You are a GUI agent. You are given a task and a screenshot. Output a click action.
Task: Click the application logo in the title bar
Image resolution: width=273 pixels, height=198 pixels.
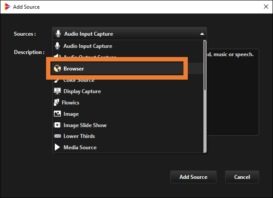tap(7, 7)
